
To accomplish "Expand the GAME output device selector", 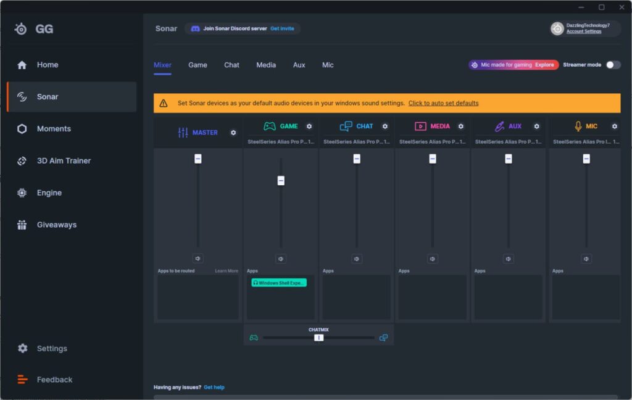I will (281, 141).
